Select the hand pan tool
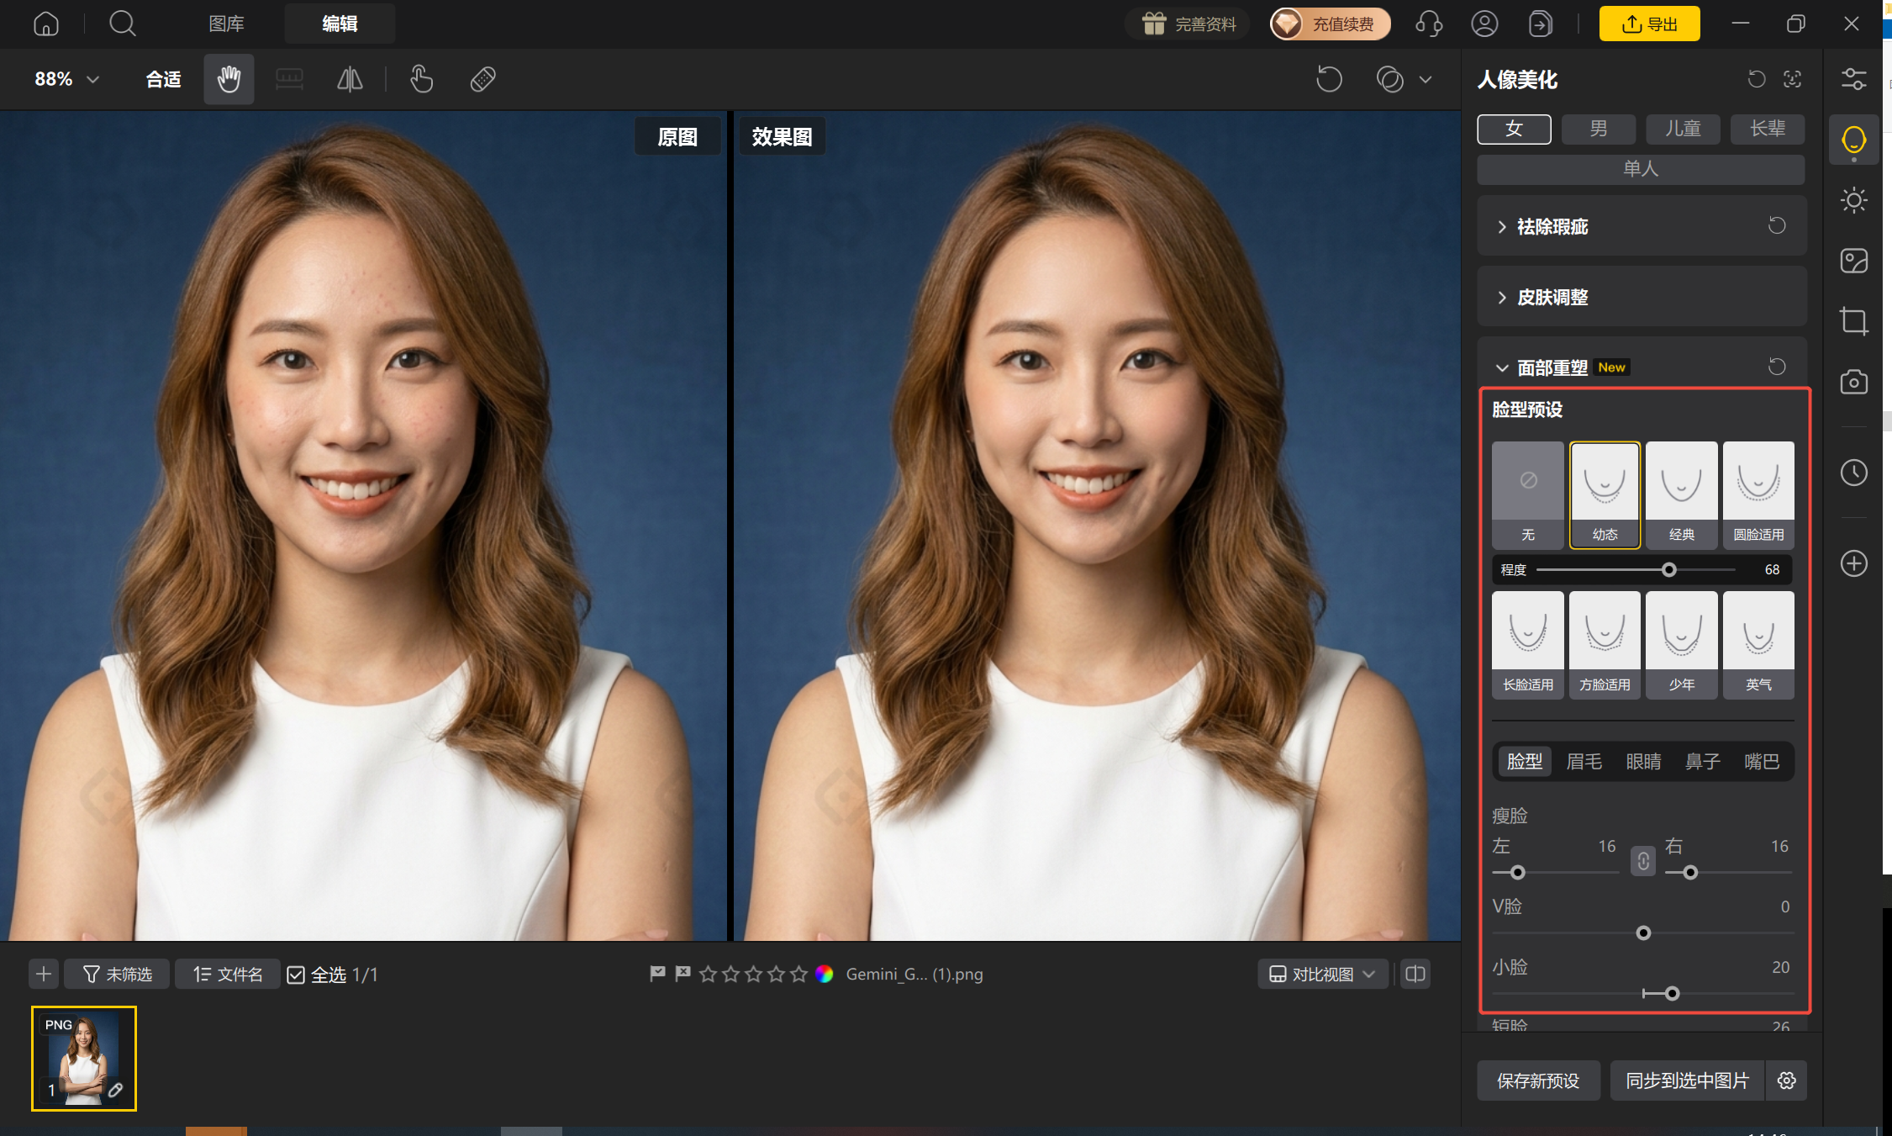Viewport: 1892px width, 1136px height. 229,79
